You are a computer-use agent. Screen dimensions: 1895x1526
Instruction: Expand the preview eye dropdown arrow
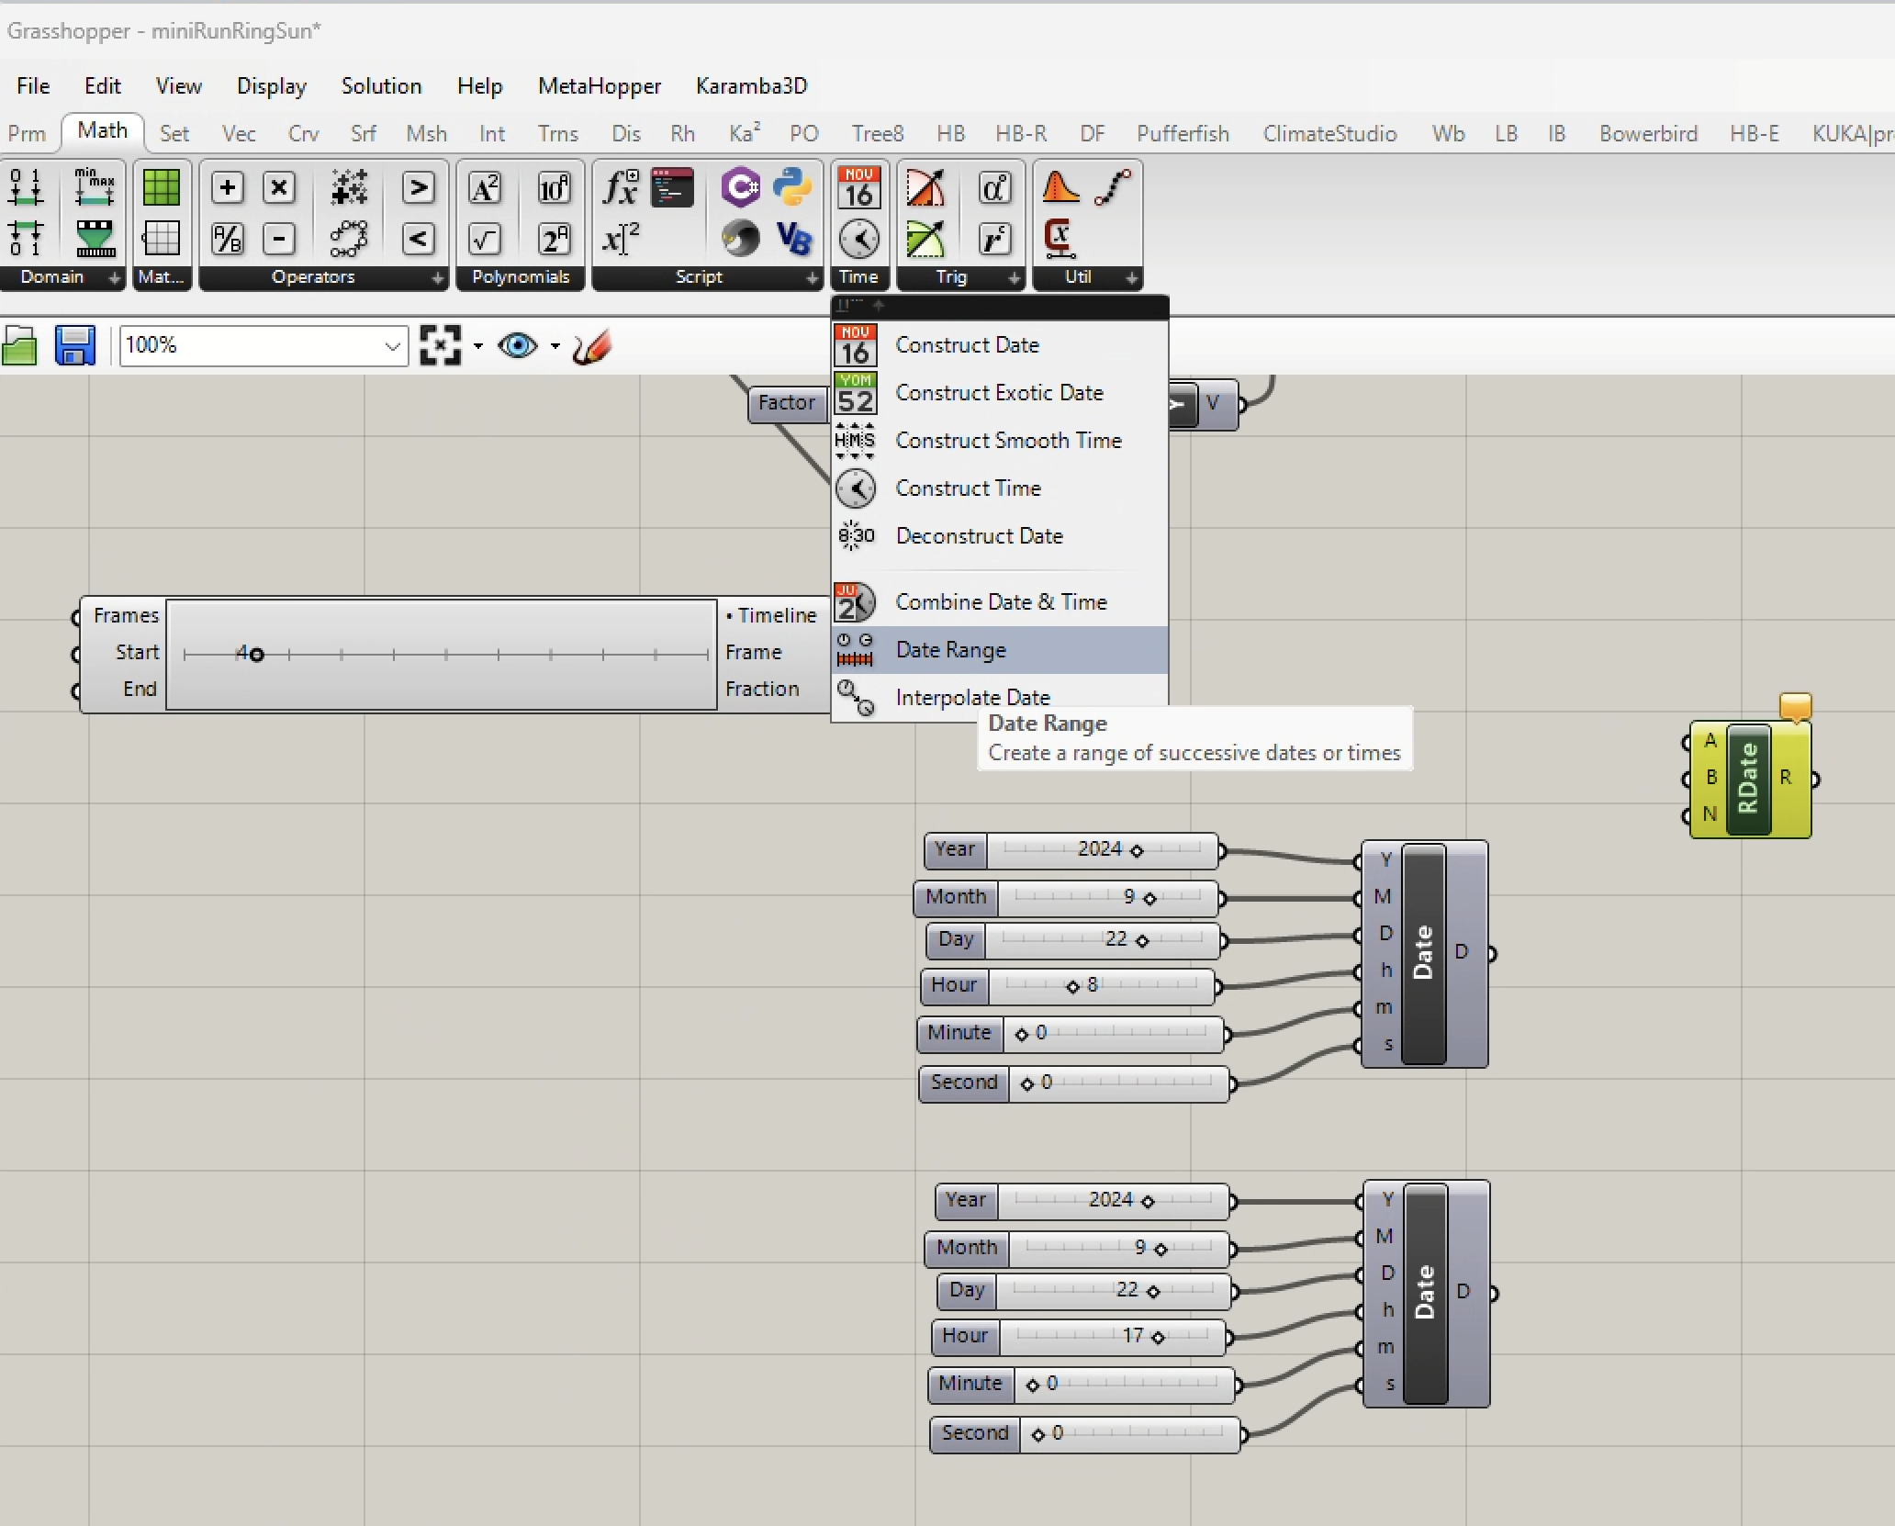(x=555, y=346)
